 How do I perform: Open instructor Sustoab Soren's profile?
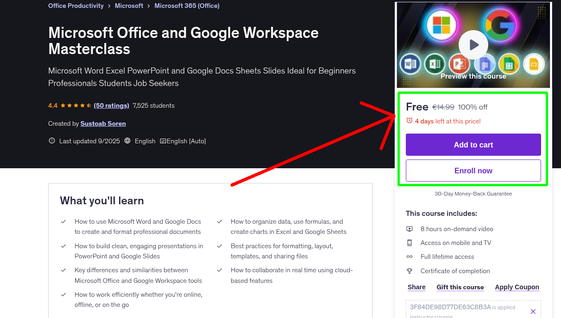[103, 123]
